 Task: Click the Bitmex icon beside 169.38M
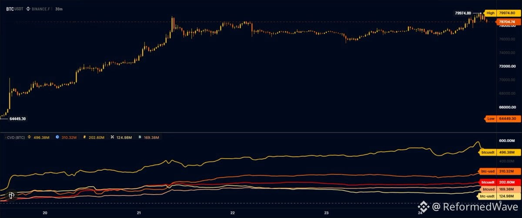[140, 137]
